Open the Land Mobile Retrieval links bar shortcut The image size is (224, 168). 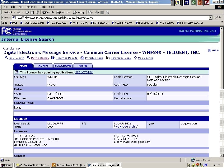[189, 23]
